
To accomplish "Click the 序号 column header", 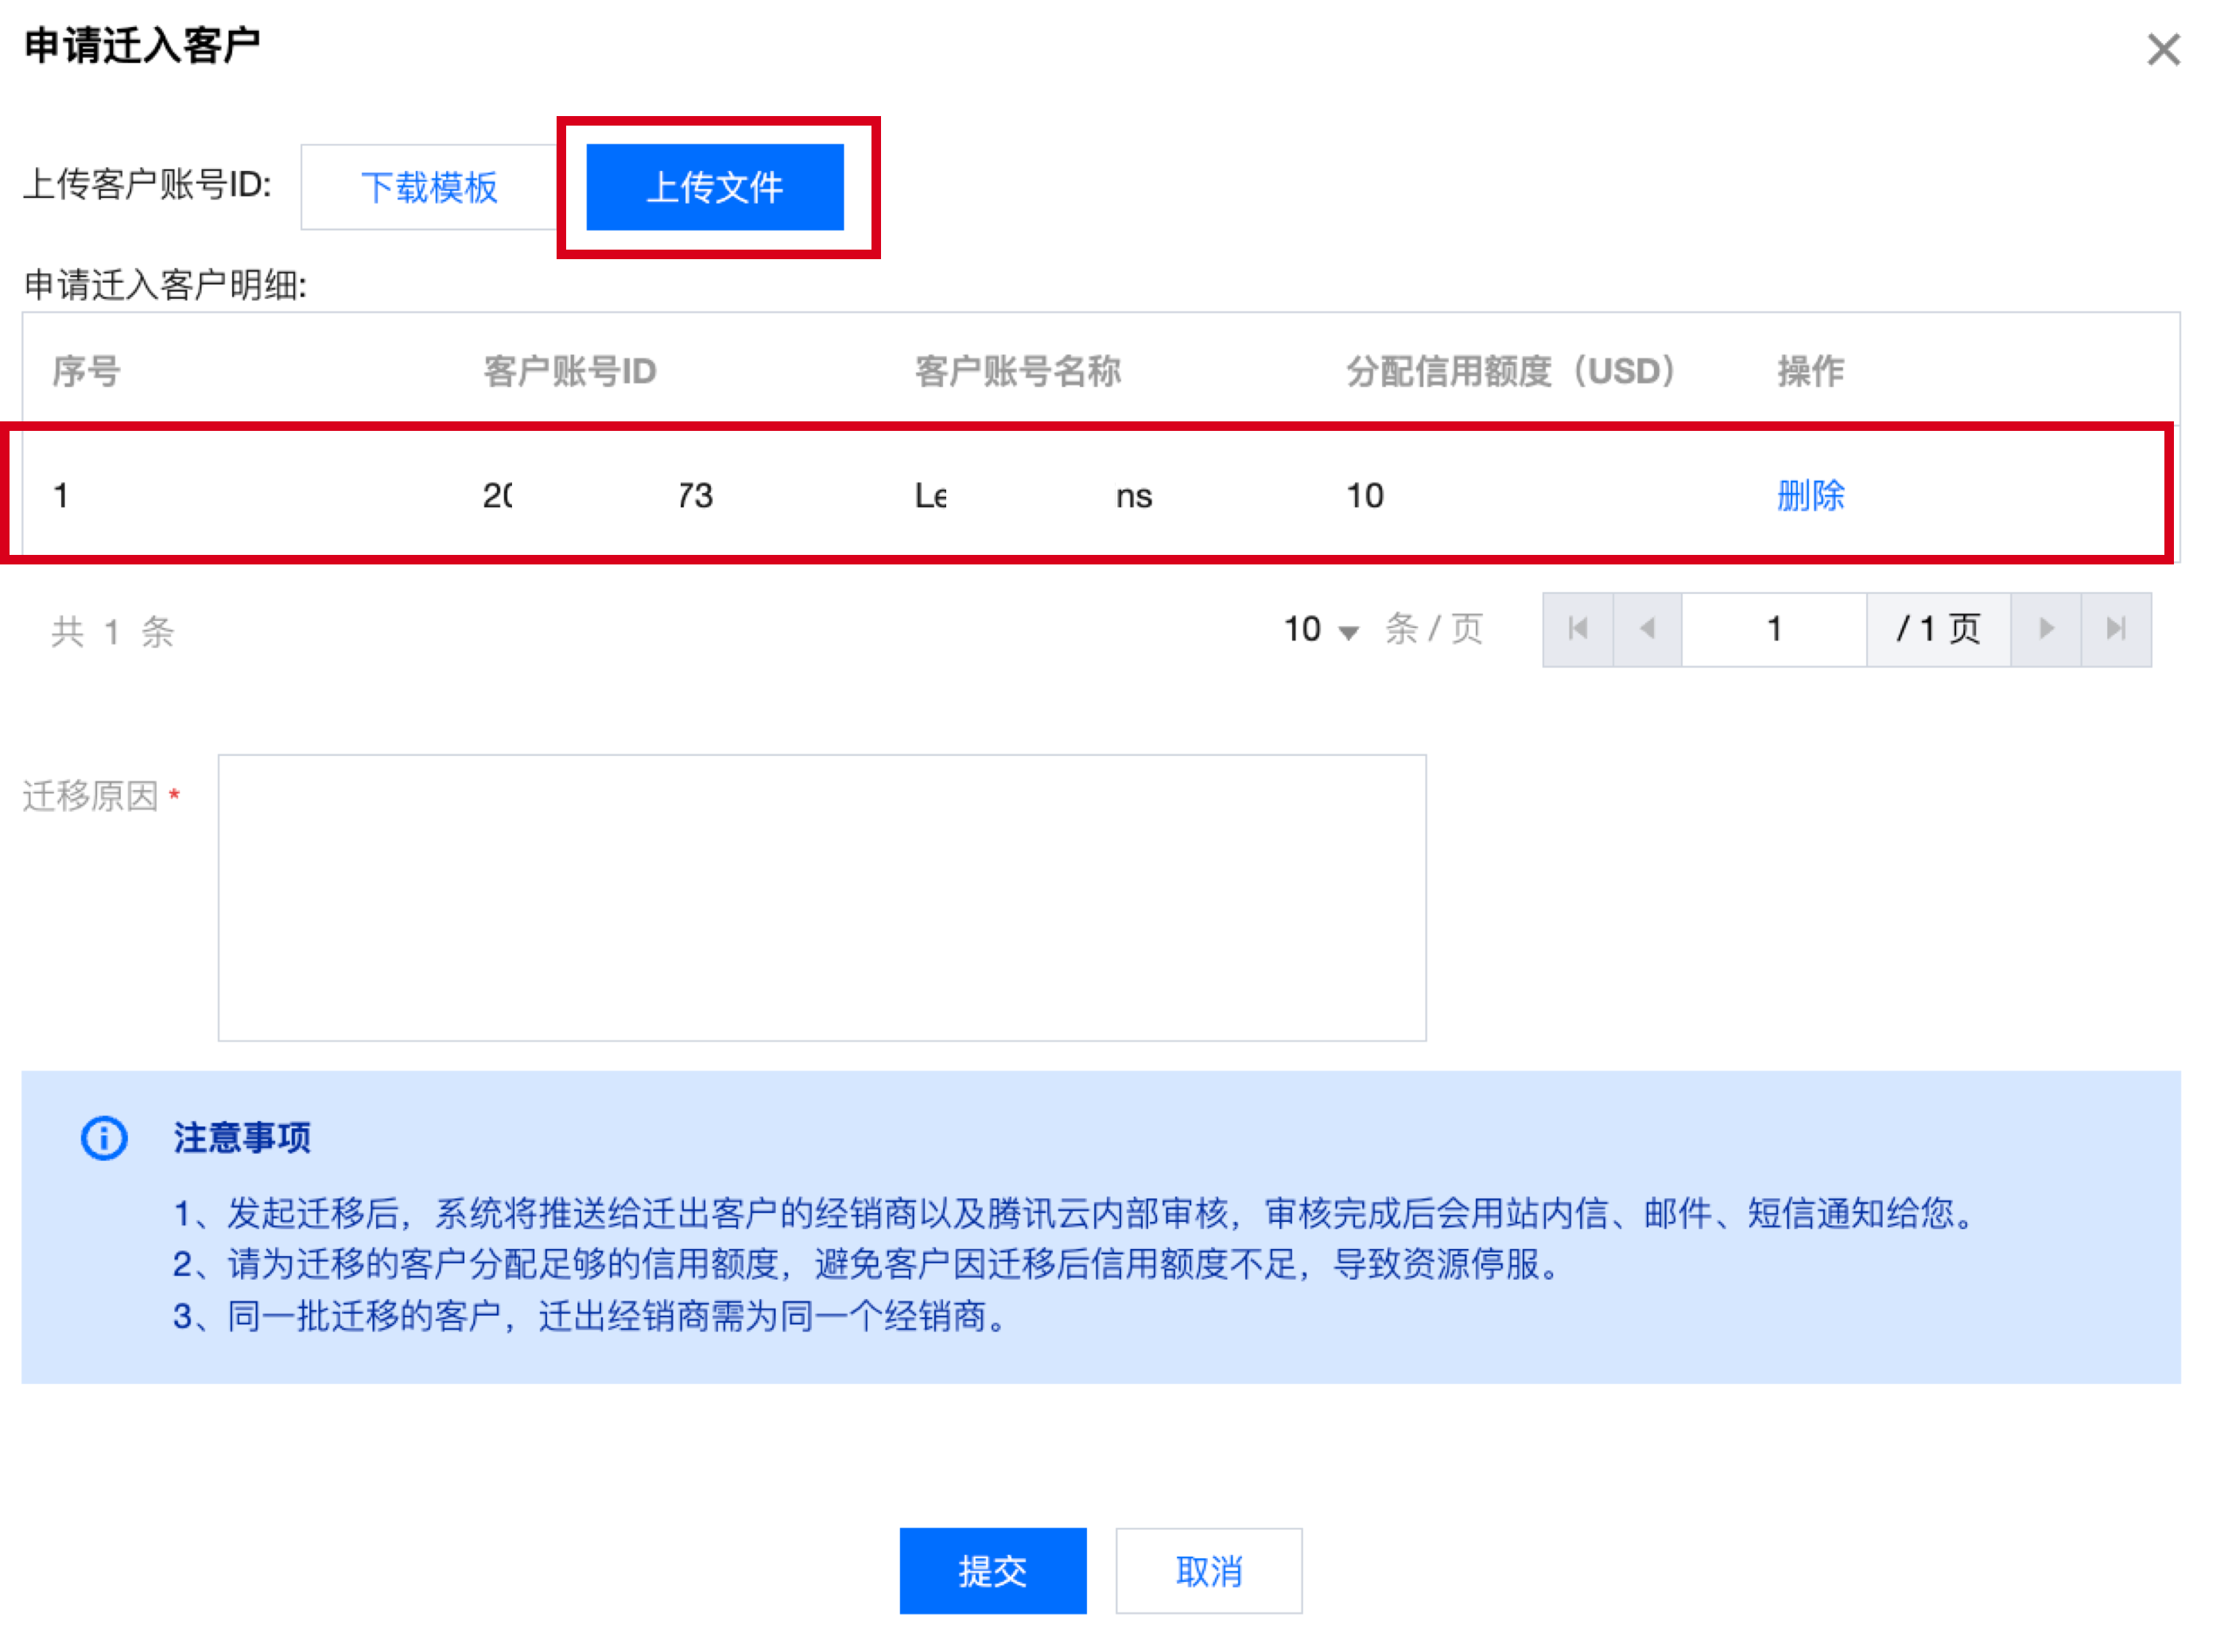I will click(x=86, y=371).
